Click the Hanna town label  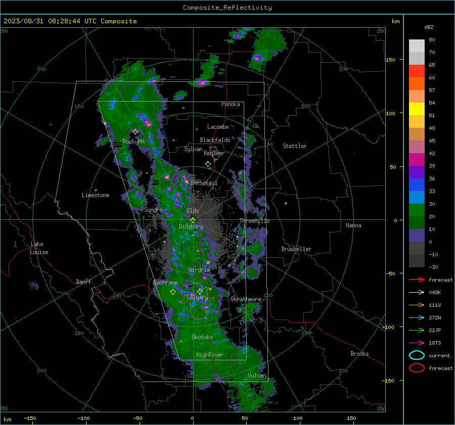pyautogui.click(x=353, y=225)
